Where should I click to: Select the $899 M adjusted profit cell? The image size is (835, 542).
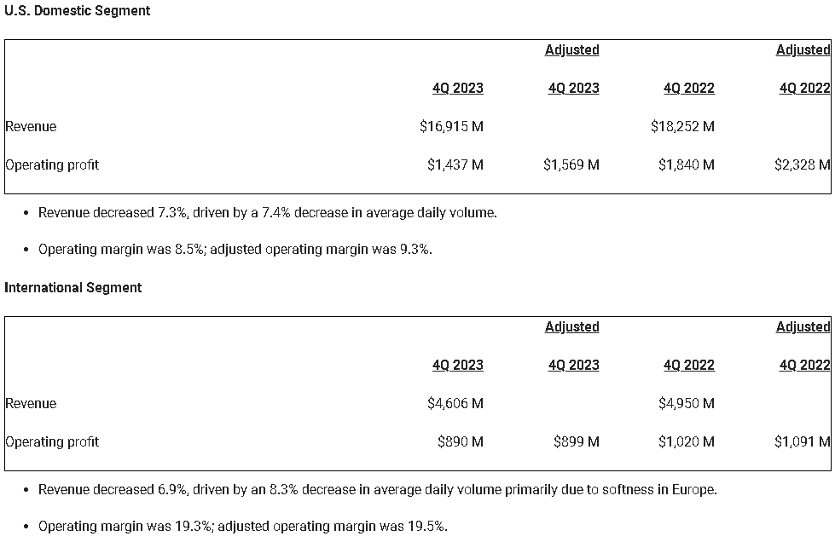576,442
